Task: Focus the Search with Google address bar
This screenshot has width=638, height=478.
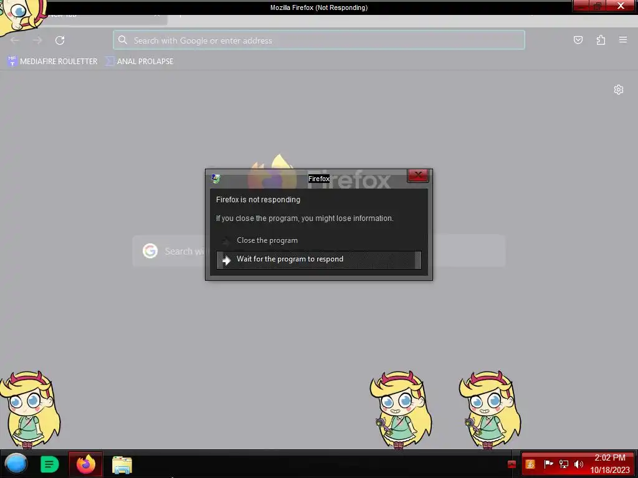Action: (x=319, y=40)
